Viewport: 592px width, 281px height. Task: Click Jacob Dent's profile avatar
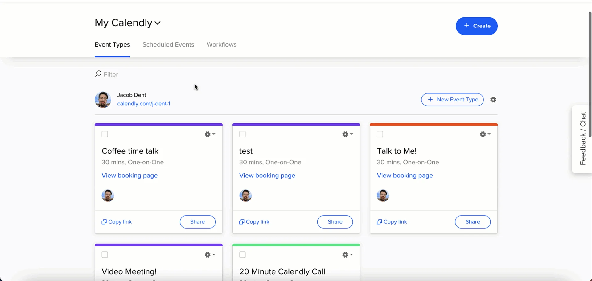pyautogui.click(x=103, y=100)
